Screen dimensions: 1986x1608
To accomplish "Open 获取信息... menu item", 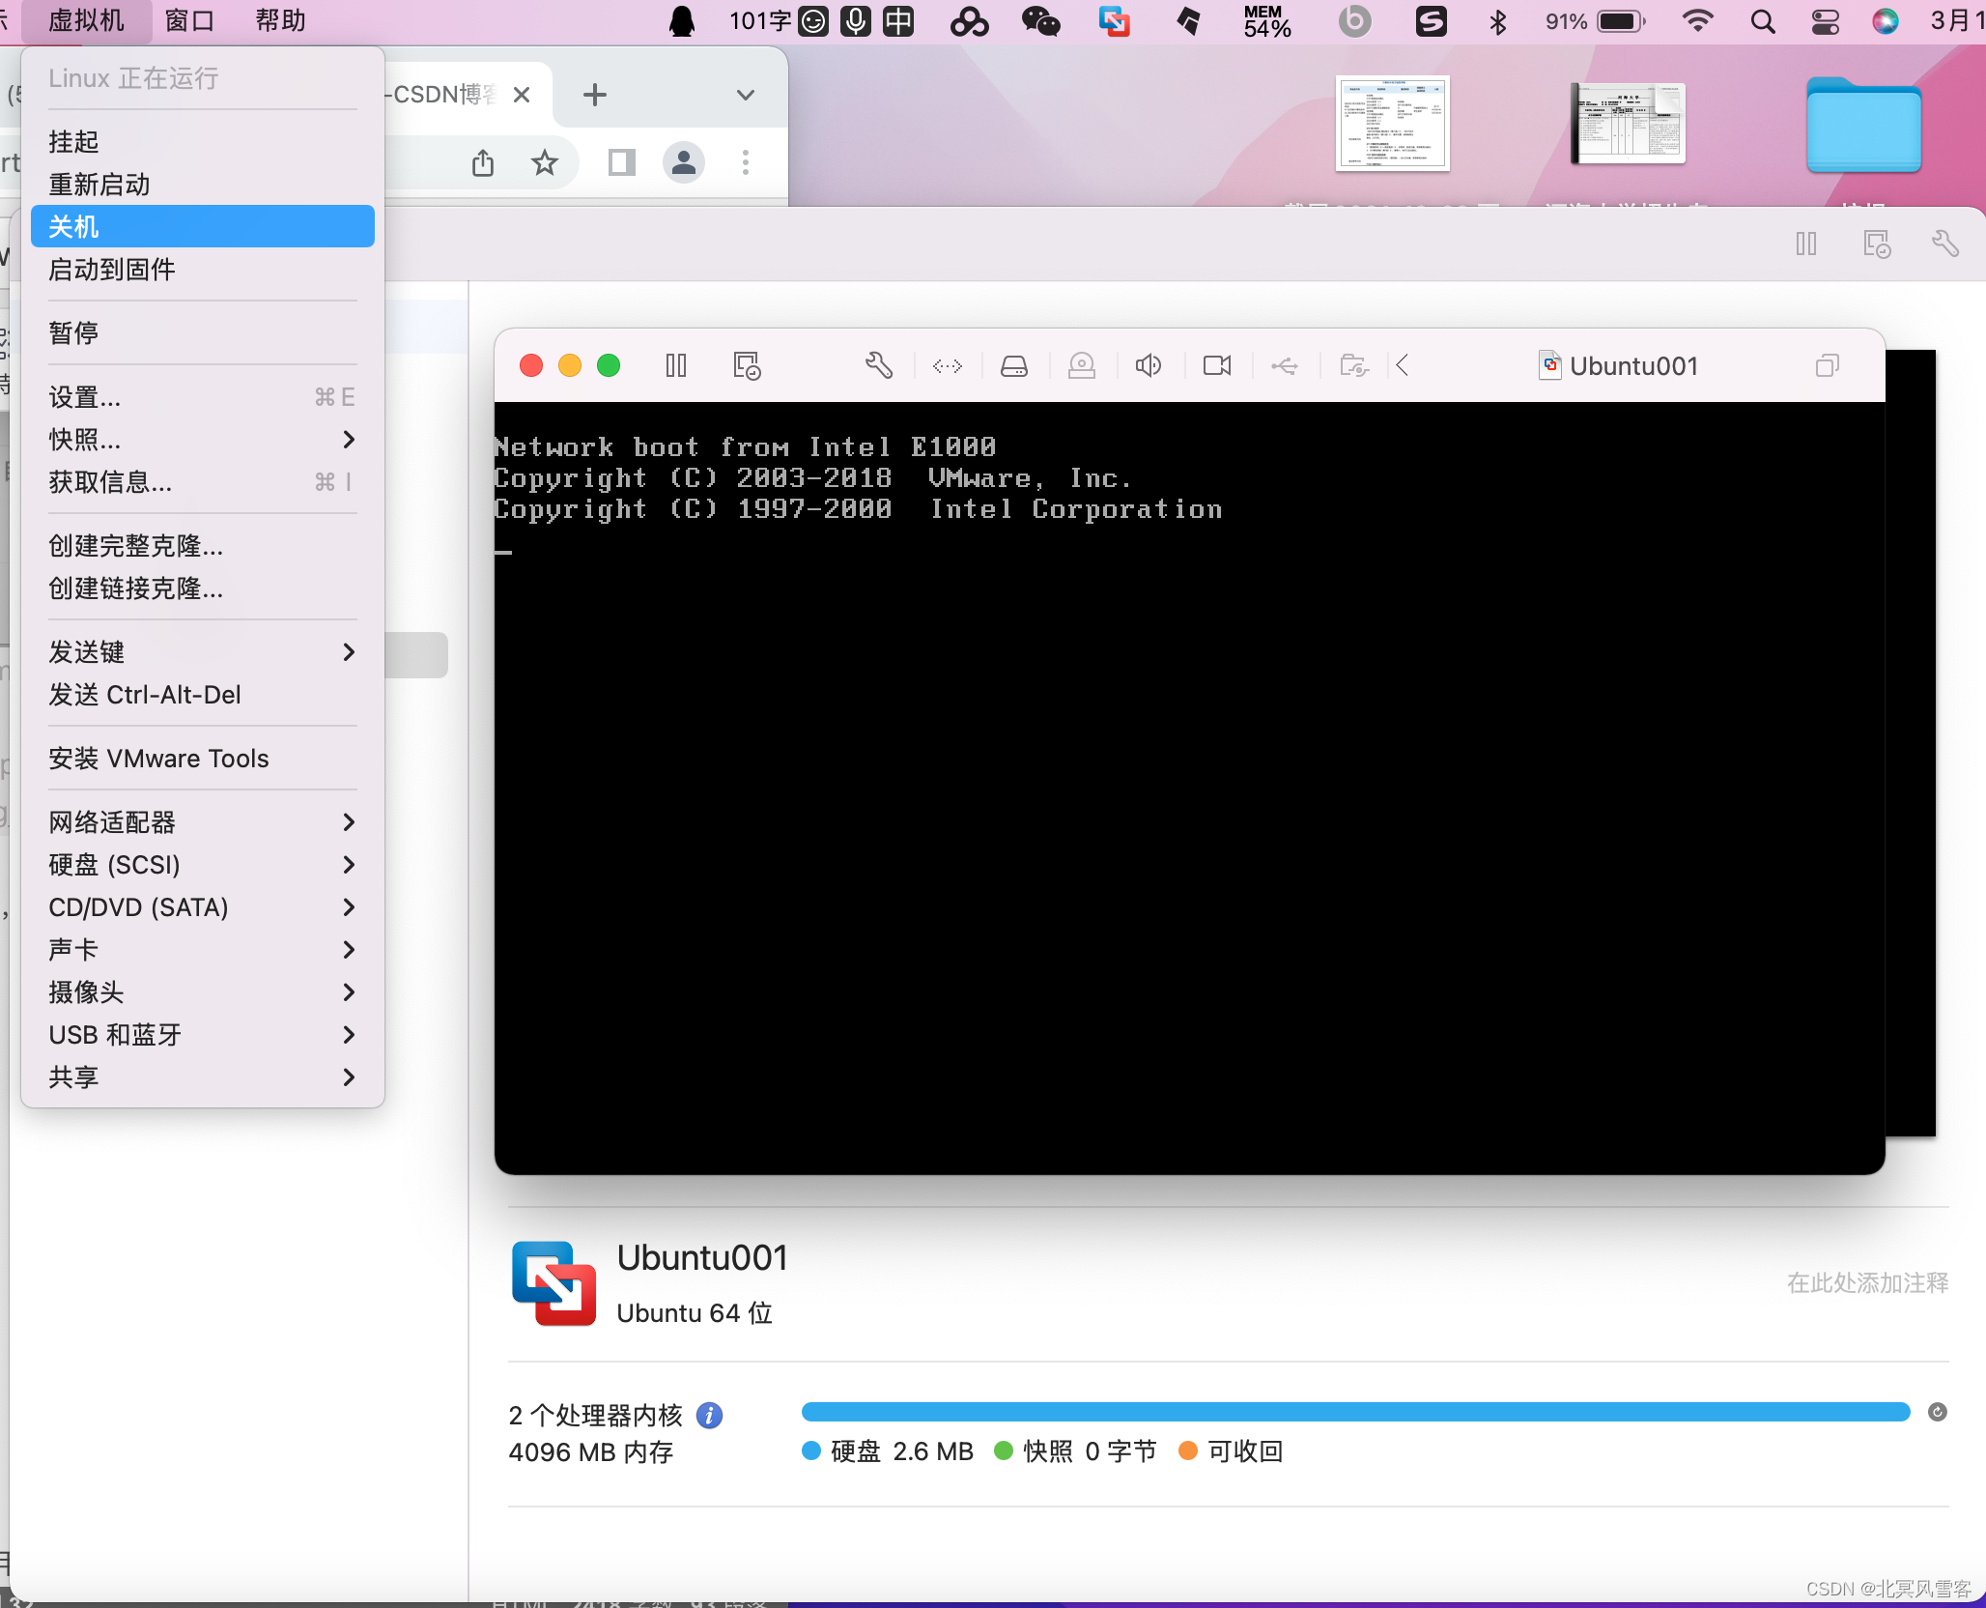I will pos(202,481).
